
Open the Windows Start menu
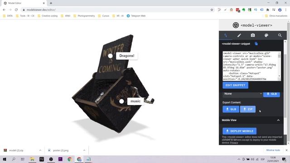coord(4,159)
